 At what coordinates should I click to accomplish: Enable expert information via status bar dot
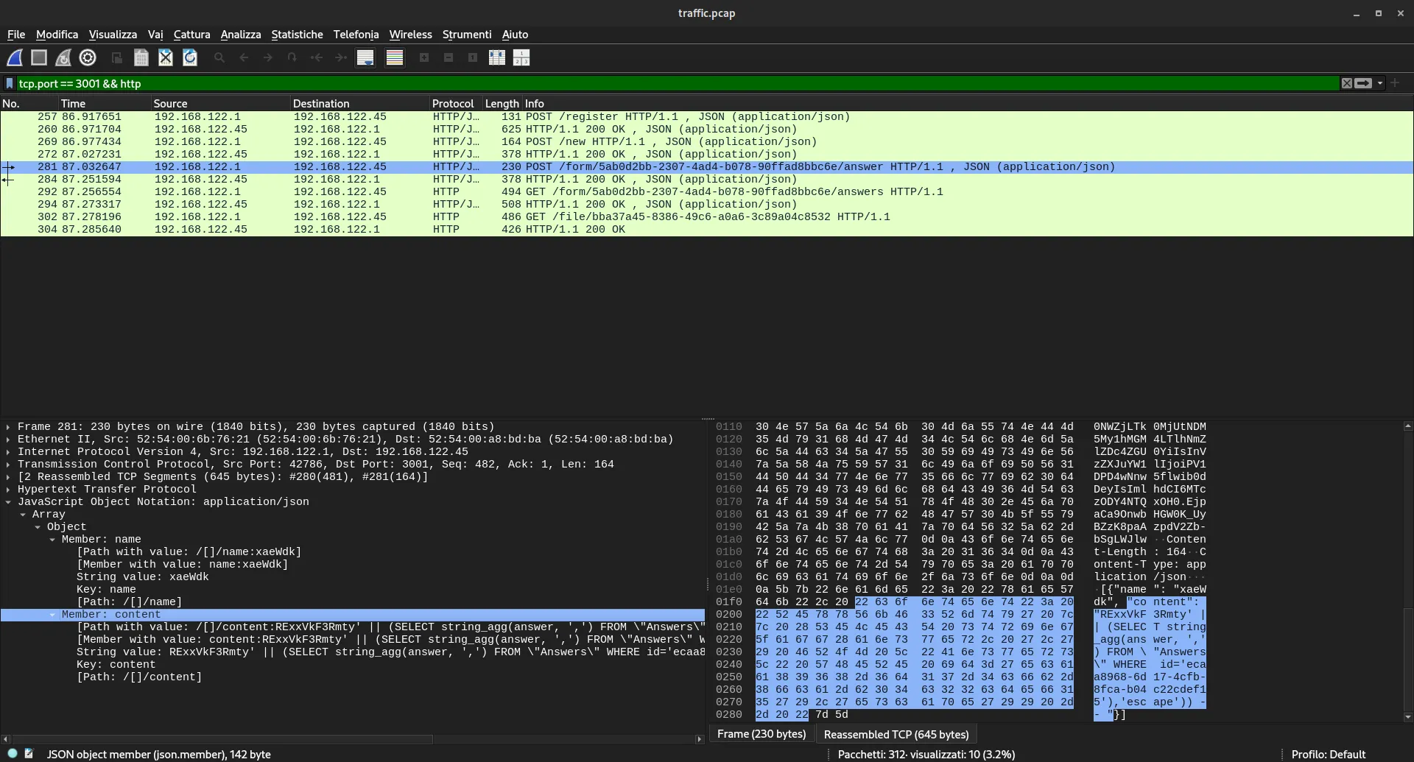coord(12,754)
